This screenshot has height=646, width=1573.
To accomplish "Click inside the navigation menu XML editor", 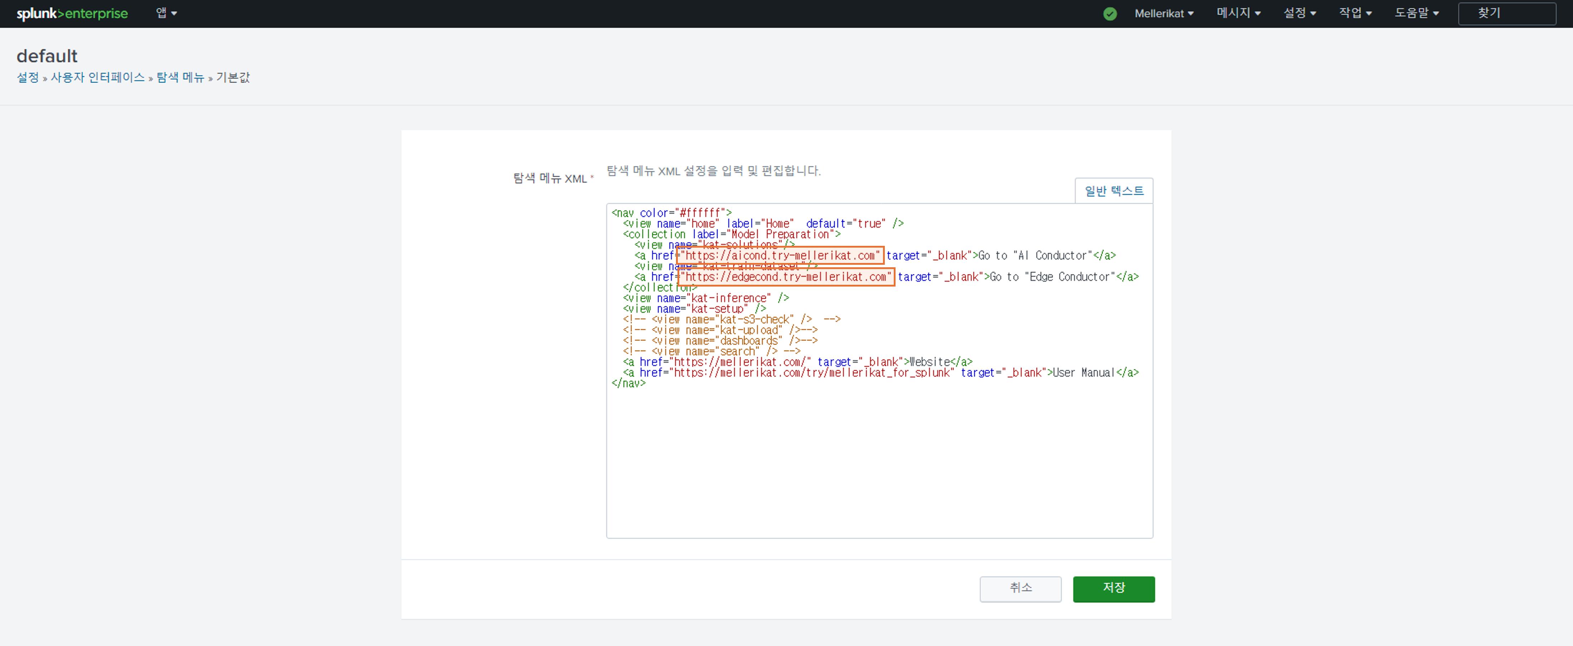I will coord(879,370).
